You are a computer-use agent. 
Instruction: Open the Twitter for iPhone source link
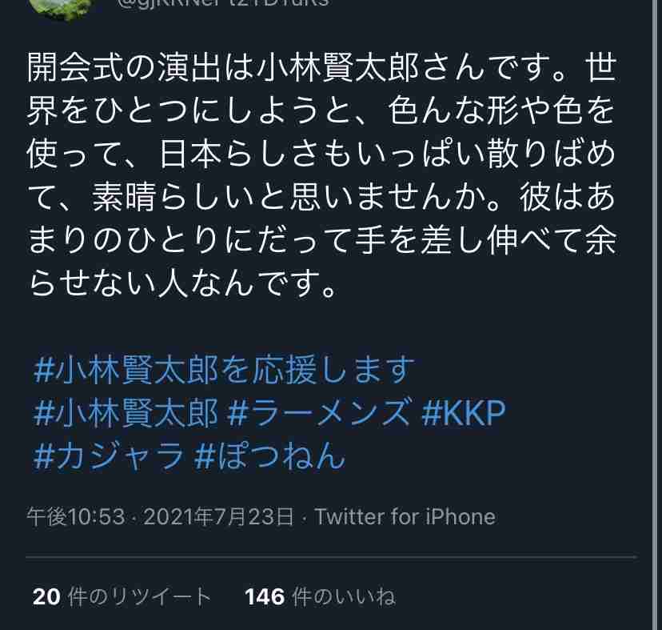[x=405, y=516]
